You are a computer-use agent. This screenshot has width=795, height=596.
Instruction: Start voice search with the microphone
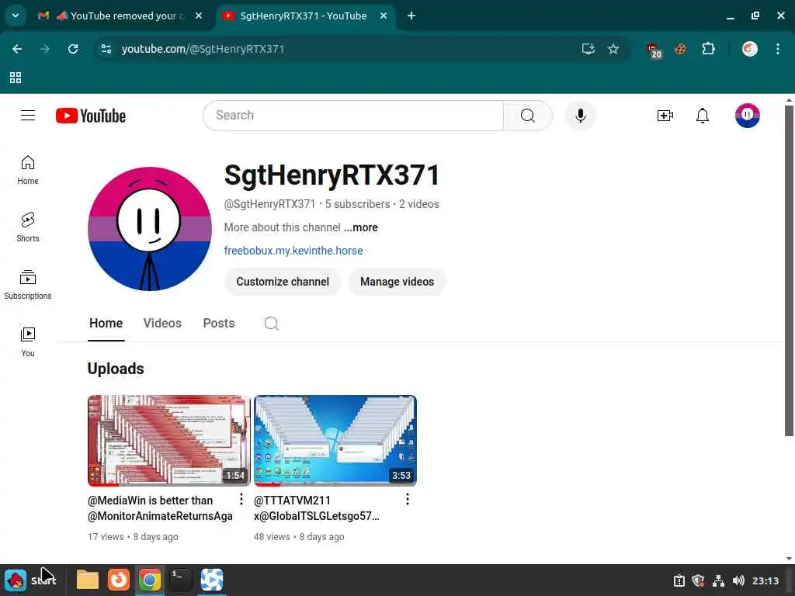[x=581, y=116]
